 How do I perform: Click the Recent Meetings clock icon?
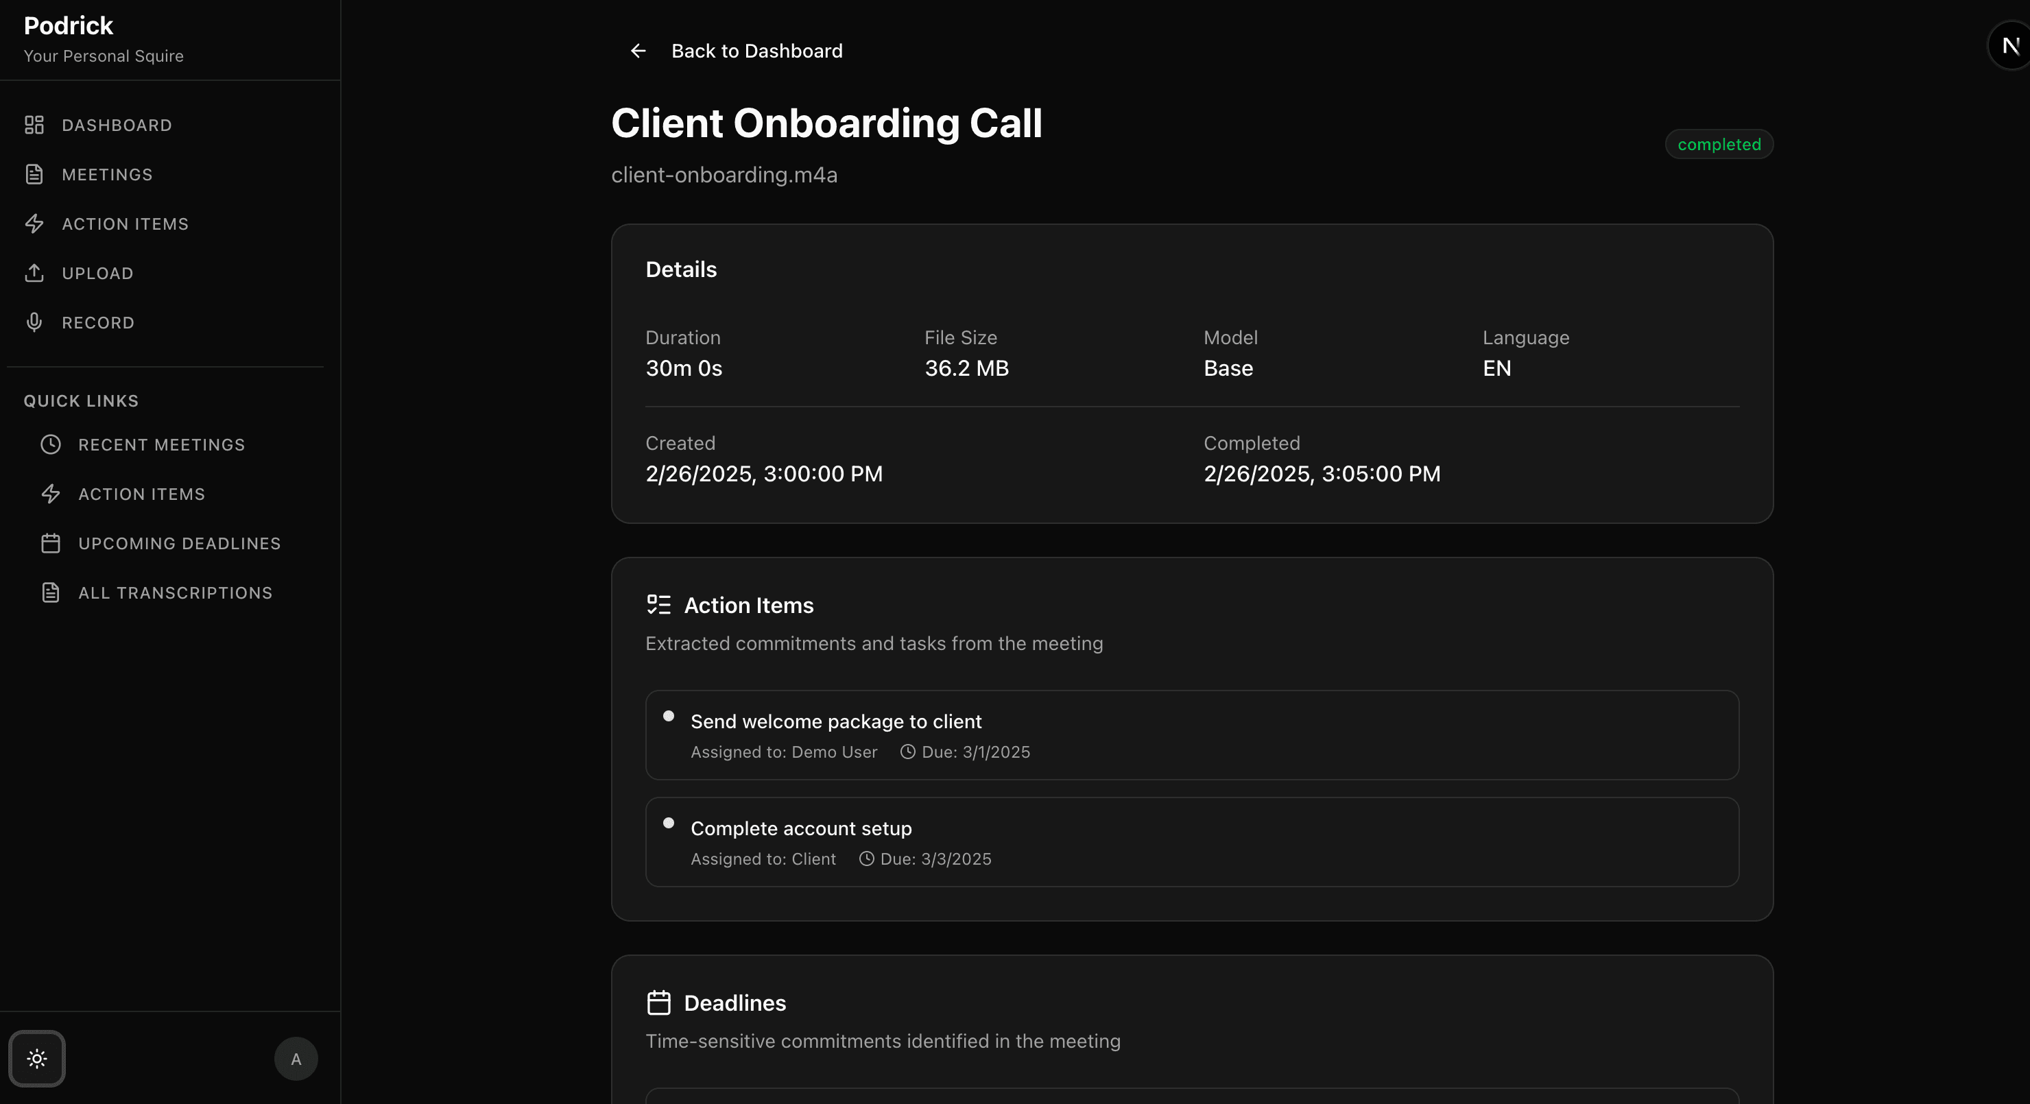51,444
